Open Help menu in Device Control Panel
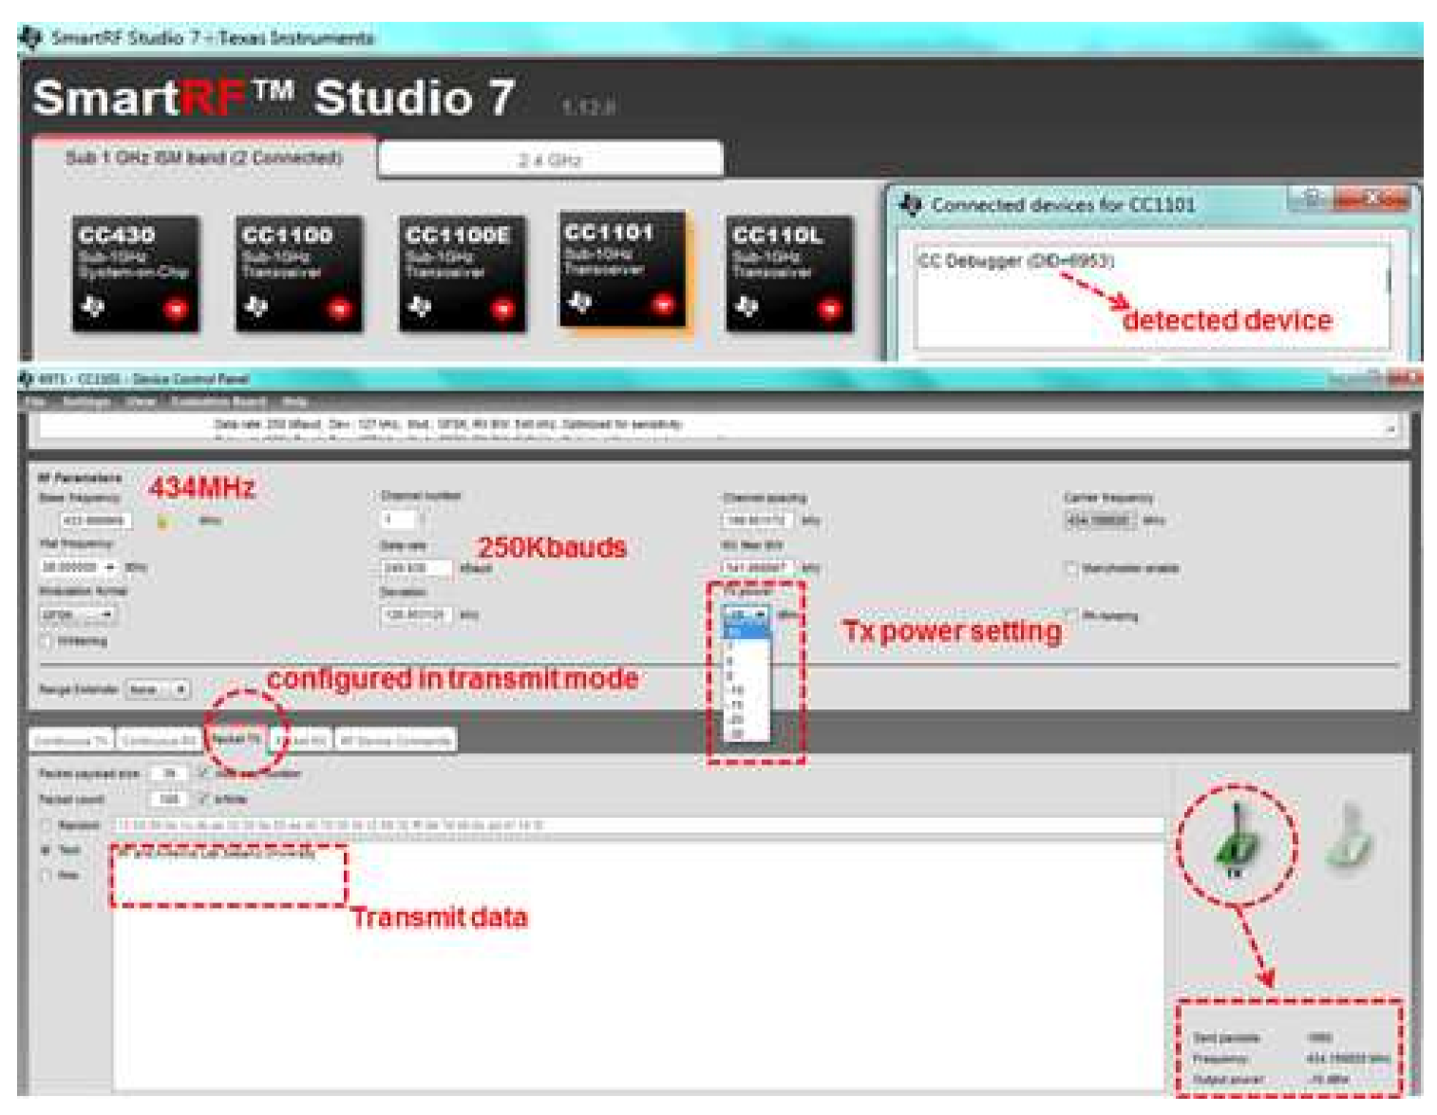This screenshot has height=1115, width=1437. (x=294, y=402)
